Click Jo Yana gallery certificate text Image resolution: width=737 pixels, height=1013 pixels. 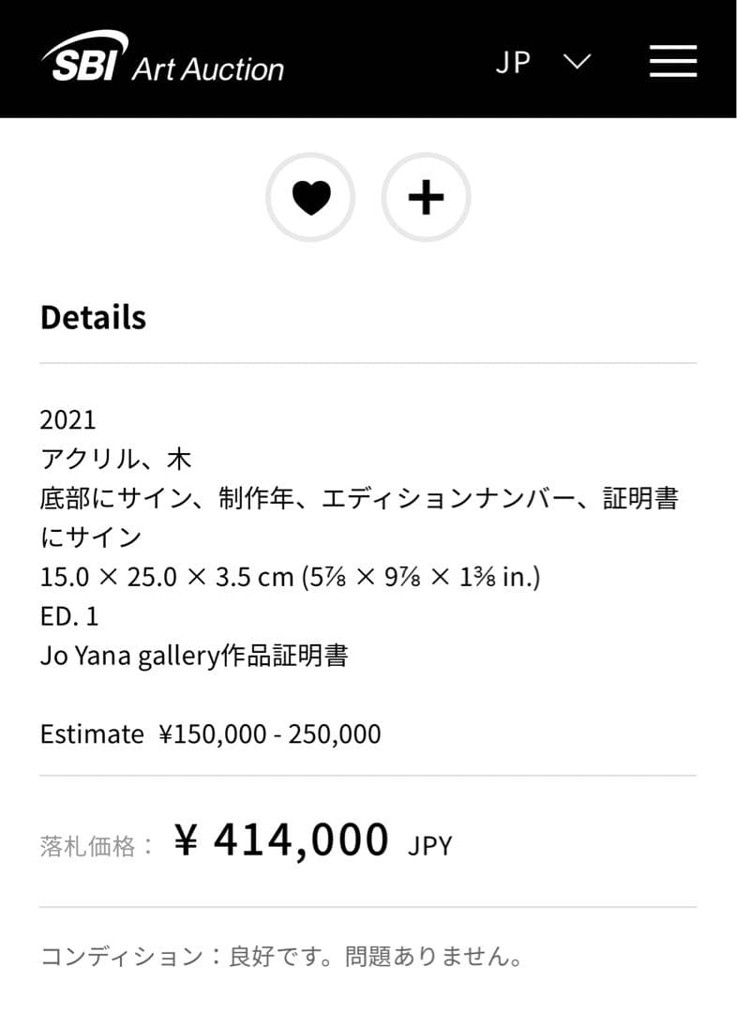(194, 655)
